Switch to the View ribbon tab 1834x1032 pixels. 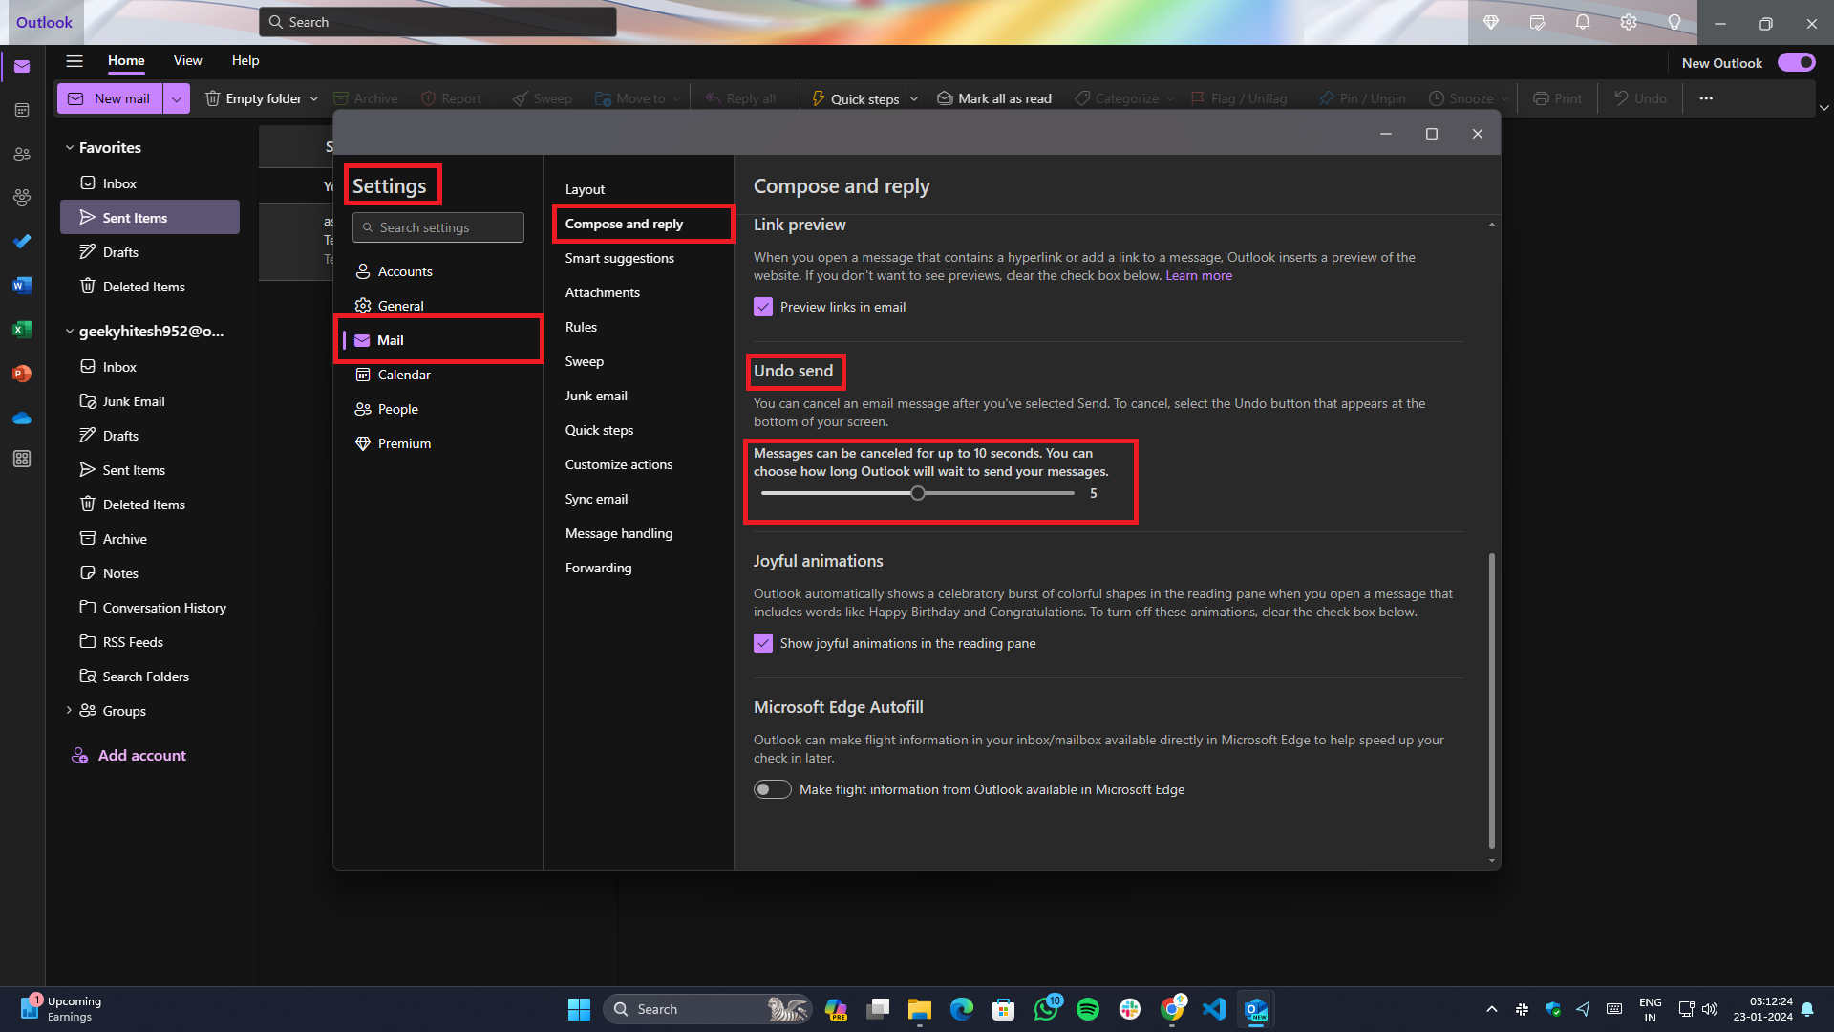pos(187,61)
